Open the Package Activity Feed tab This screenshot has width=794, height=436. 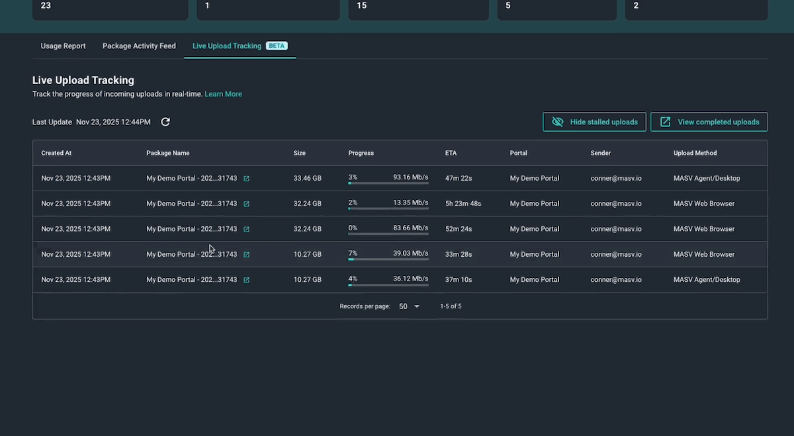[x=139, y=46]
